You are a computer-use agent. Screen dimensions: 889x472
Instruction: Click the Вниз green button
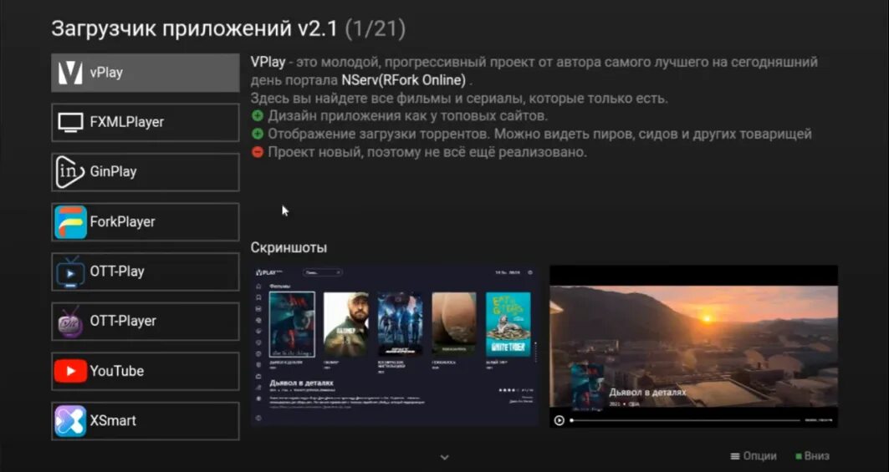point(812,456)
